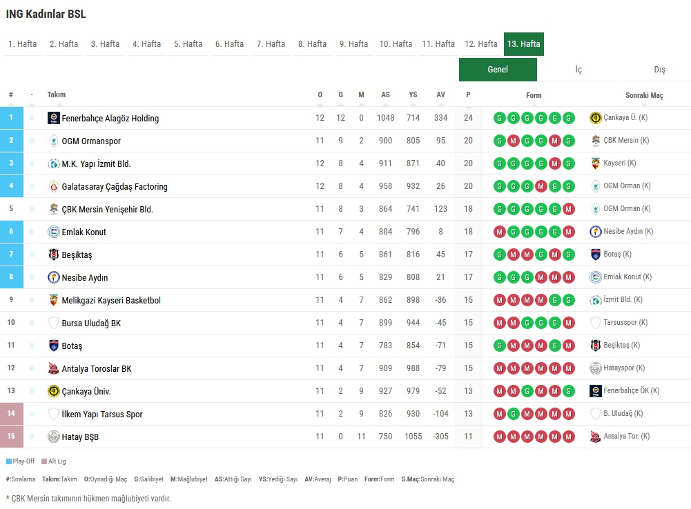
Task: Switch to the Genel standings view
Action: [498, 70]
